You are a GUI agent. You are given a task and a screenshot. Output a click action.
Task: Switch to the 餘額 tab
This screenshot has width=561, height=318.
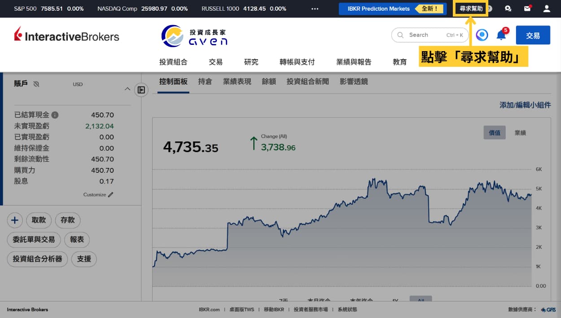pos(269,82)
